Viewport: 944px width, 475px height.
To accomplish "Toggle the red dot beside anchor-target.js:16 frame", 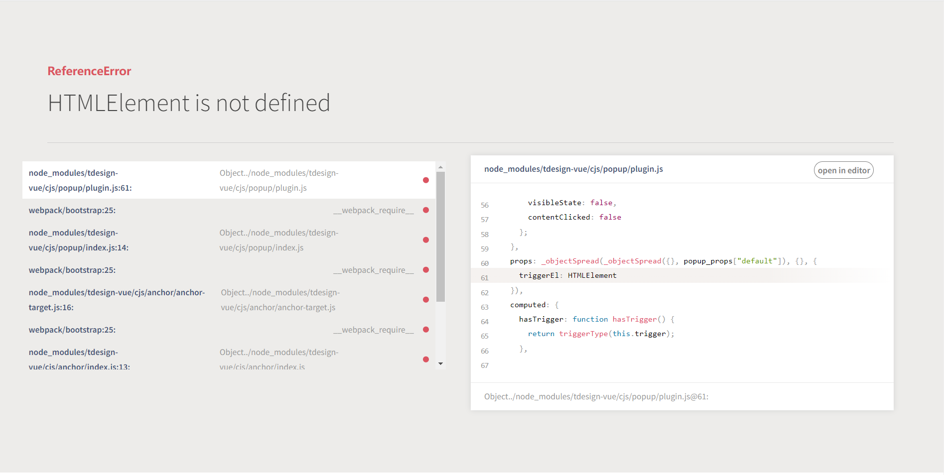I will click(x=426, y=300).
